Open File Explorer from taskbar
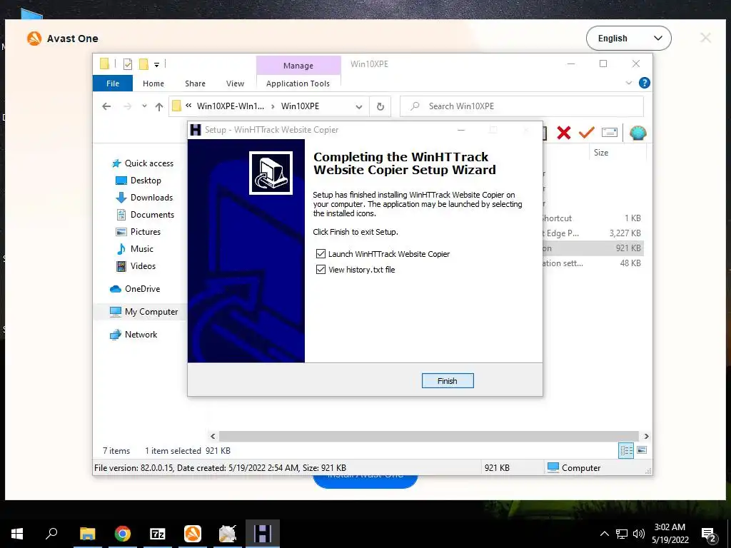Screen dimensions: 731x548 pos(87,534)
